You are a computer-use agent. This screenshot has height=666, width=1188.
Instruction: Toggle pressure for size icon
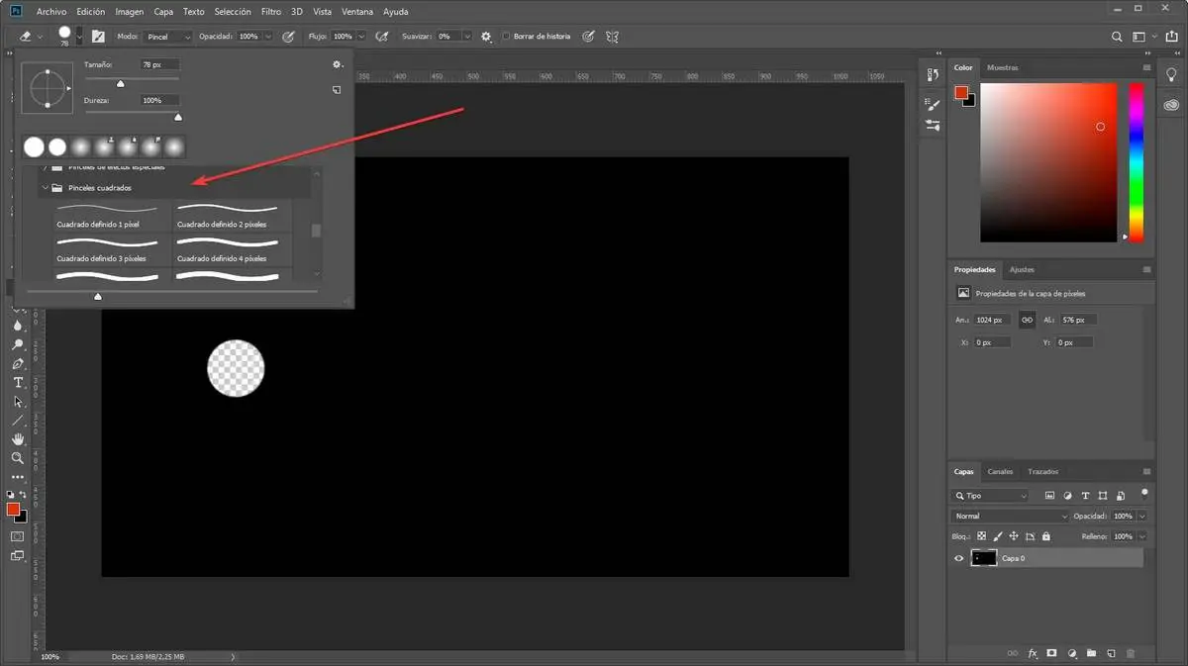(588, 37)
